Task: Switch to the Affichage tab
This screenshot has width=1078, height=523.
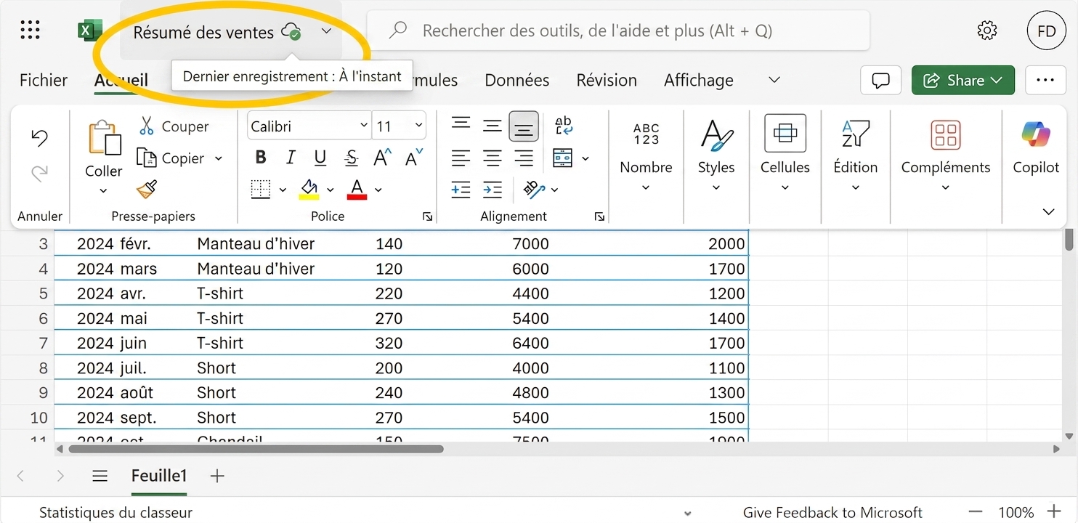Action: [x=699, y=81]
